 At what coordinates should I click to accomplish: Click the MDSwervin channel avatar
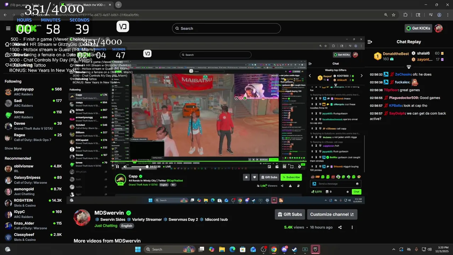coord(82,217)
